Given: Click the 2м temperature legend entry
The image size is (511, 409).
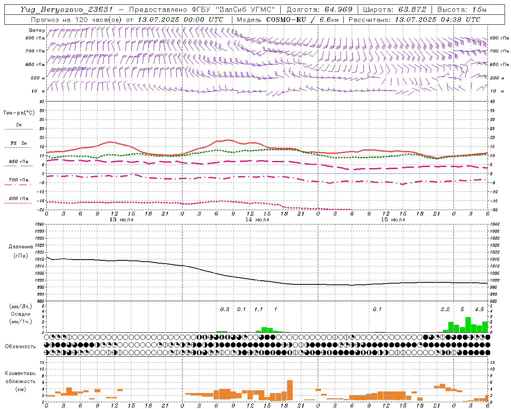Looking at the screenshot, I should coord(19,125).
